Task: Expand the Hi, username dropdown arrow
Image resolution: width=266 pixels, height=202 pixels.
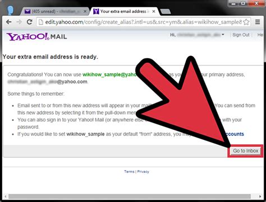Action: [223, 35]
